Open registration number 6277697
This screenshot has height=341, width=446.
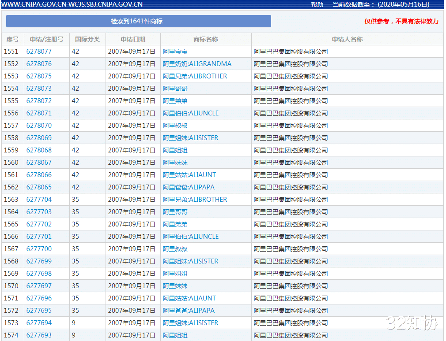tap(39, 286)
